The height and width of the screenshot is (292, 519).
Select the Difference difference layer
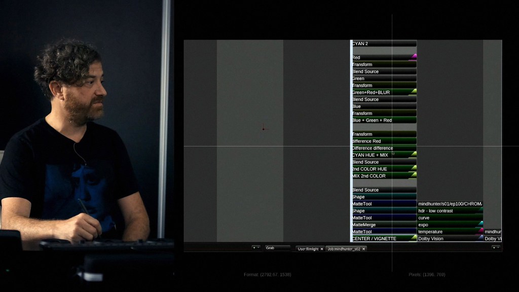(383, 148)
